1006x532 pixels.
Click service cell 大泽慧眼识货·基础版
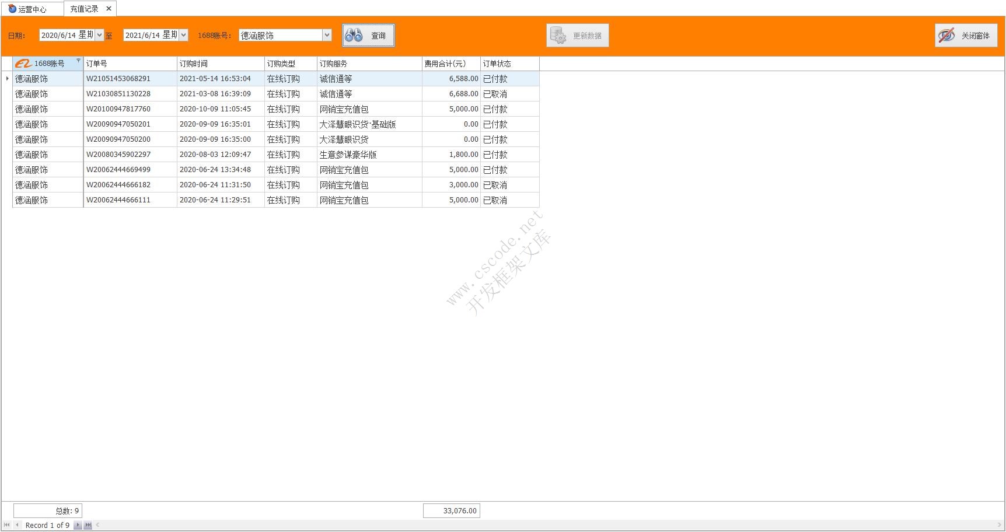click(369, 124)
